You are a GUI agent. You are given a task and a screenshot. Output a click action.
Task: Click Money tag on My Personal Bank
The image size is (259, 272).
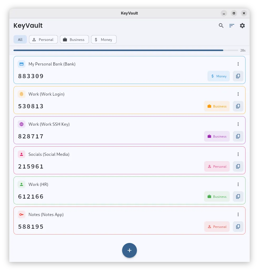pos(219,76)
